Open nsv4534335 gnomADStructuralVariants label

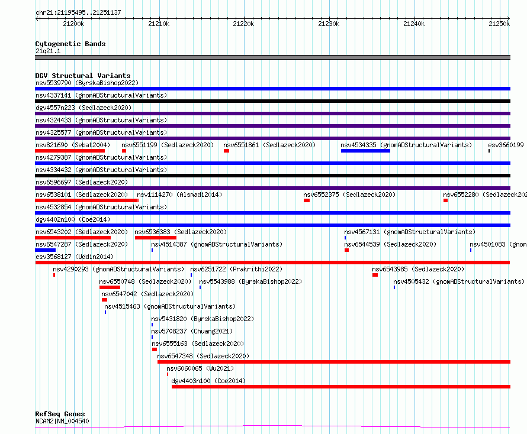(406, 145)
